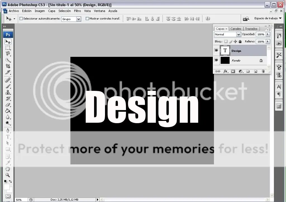Hide the Fondo layer

[x=216, y=60]
